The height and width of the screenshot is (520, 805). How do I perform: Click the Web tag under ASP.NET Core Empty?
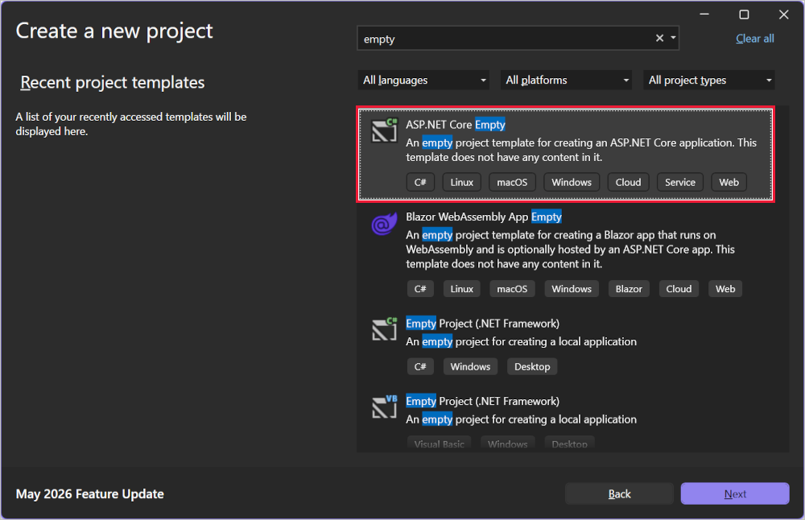[729, 182]
